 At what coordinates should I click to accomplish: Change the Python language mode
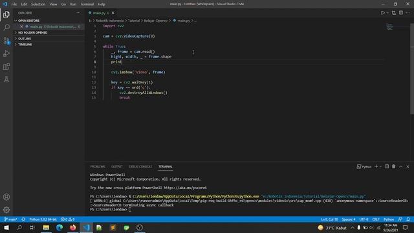coord(389,219)
